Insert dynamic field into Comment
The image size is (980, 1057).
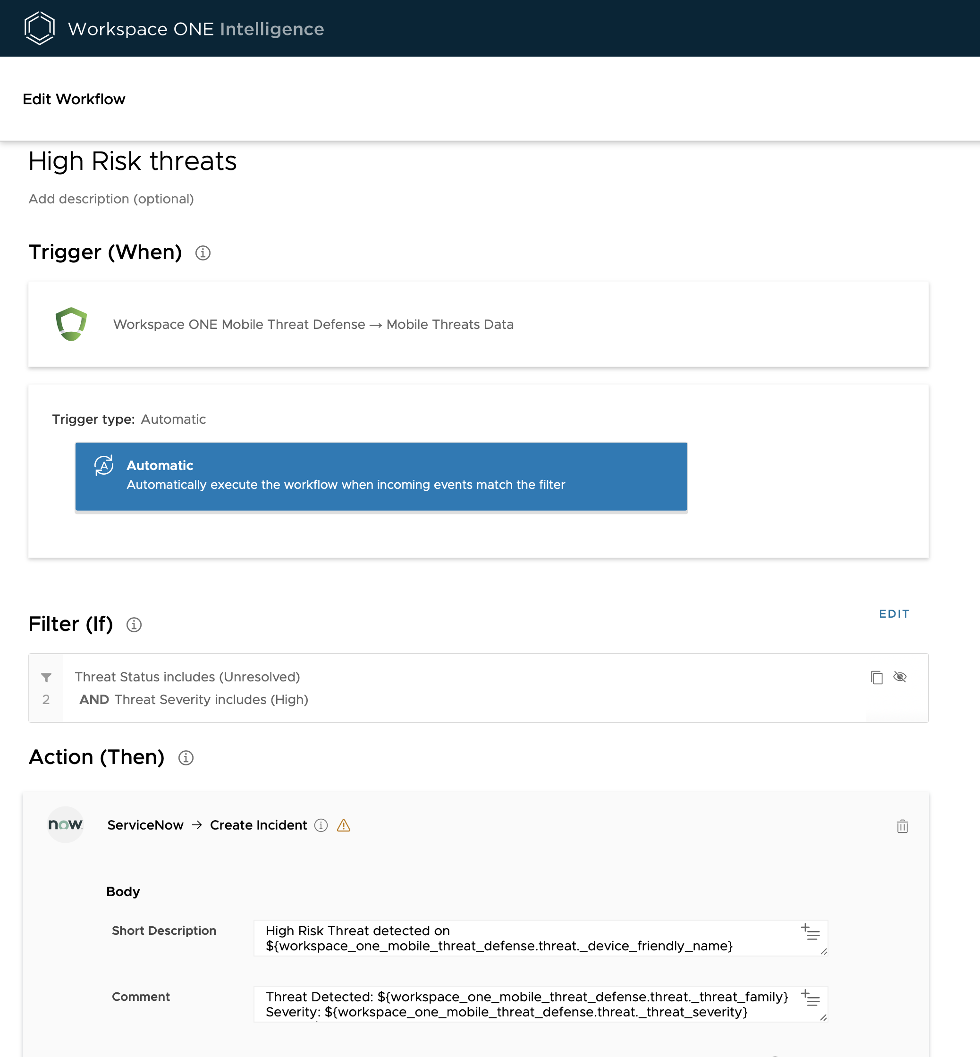811,998
